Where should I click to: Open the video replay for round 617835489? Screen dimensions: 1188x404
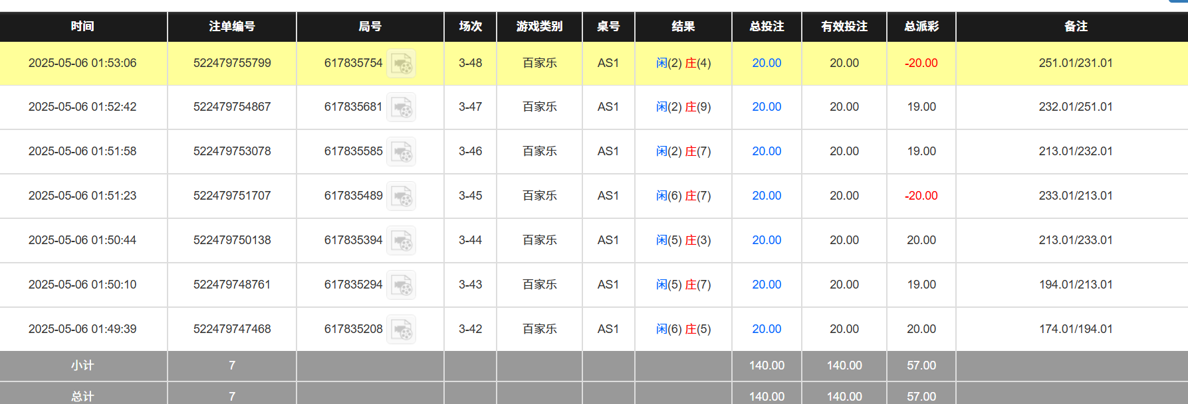(x=402, y=196)
